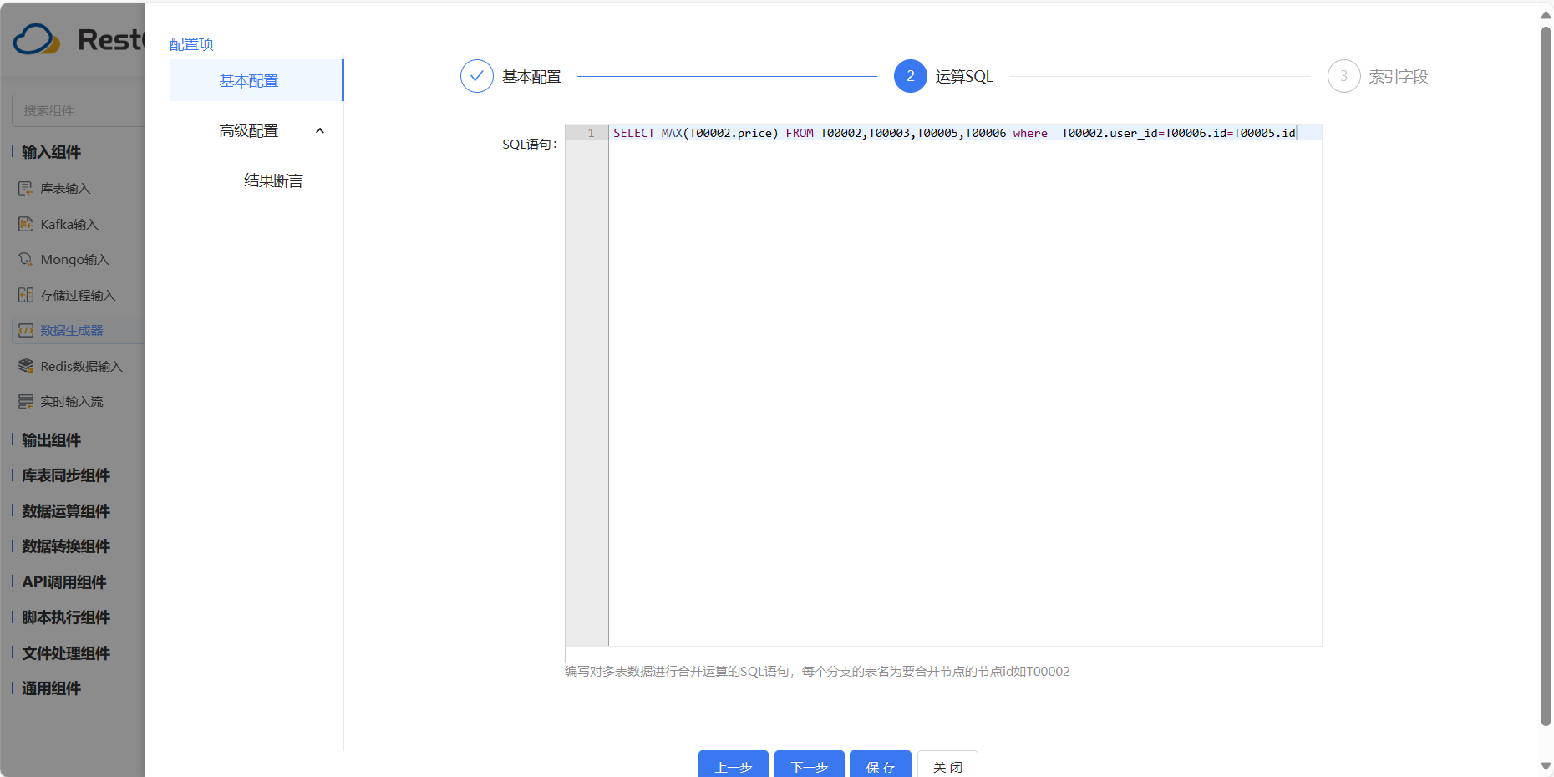
Task: Expand the 输出组件 section
Action: tap(51, 440)
